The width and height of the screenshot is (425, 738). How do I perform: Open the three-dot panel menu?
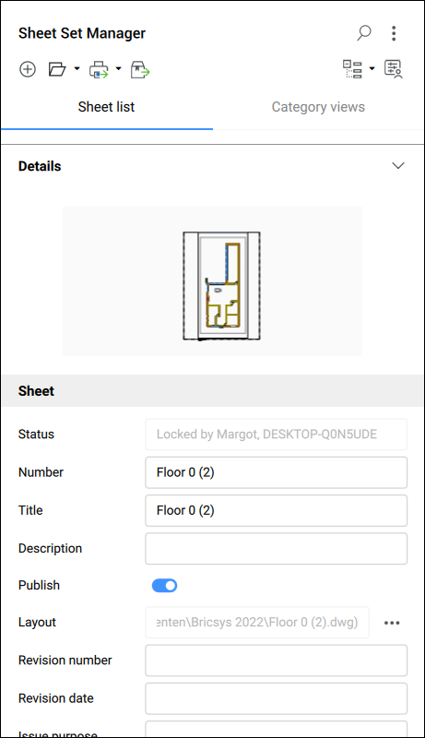point(394,33)
